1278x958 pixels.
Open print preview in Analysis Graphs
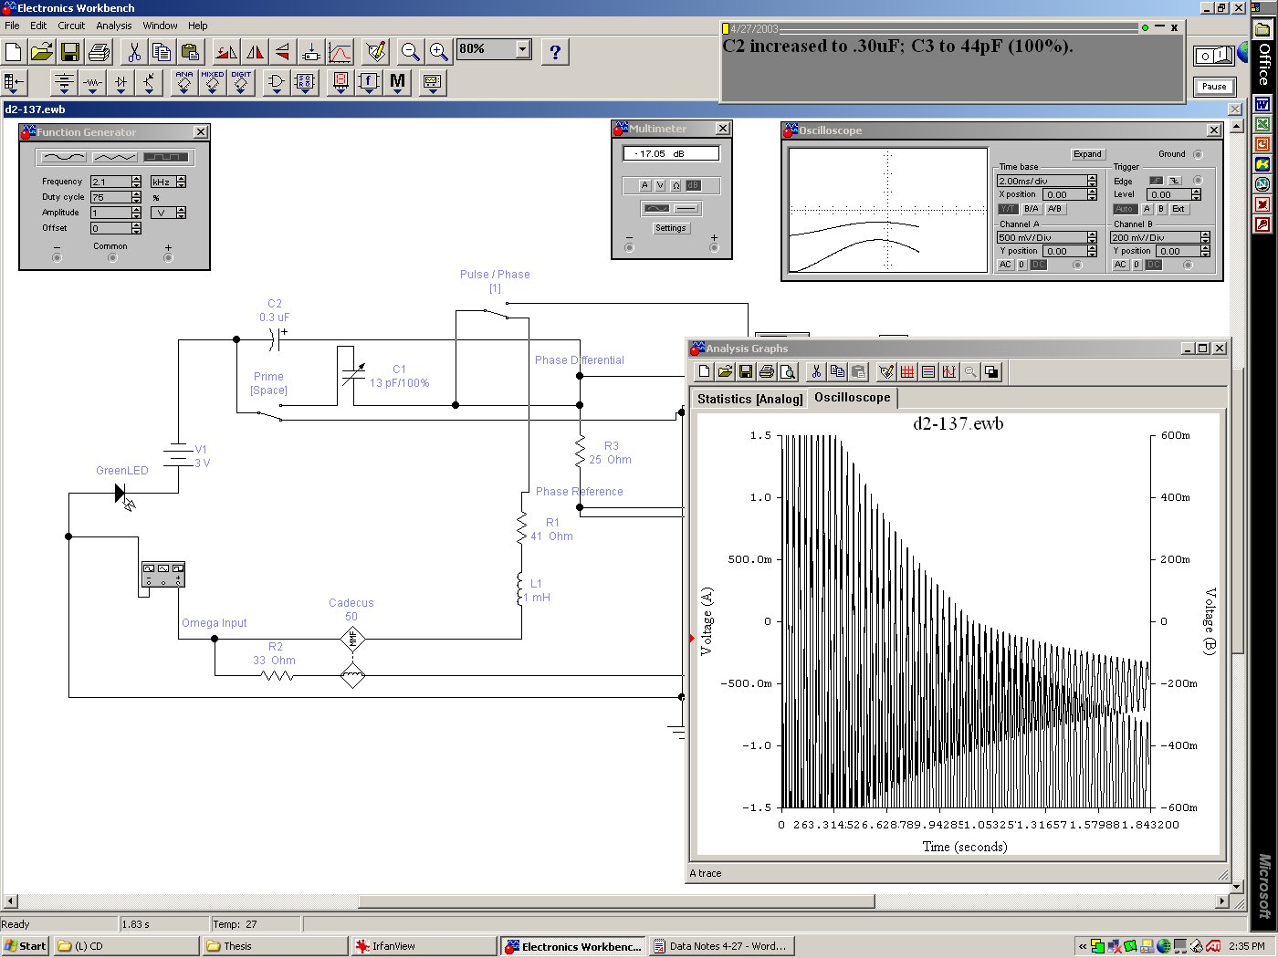tap(788, 371)
